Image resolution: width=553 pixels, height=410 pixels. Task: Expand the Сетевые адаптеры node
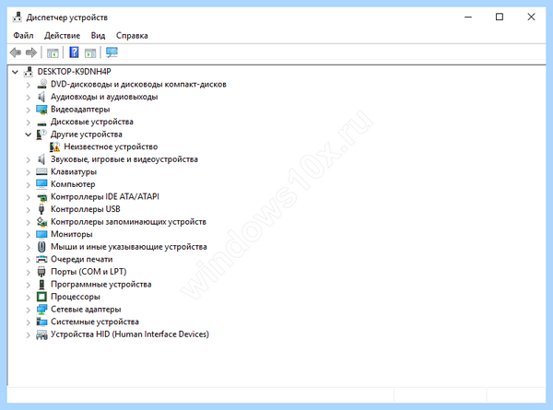29,310
